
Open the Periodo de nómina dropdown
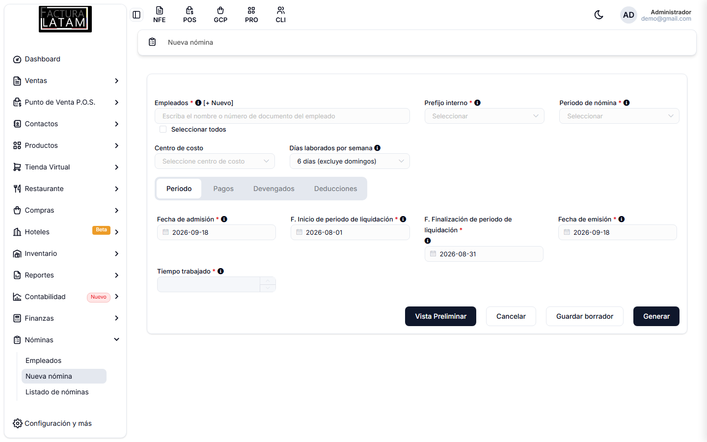pyautogui.click(x=619, y=116)
